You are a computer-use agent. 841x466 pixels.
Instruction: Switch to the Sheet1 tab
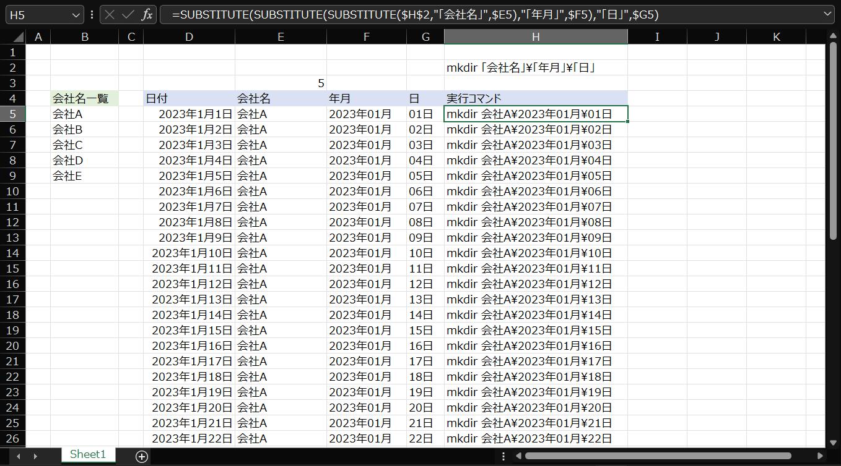pos(88,454)
